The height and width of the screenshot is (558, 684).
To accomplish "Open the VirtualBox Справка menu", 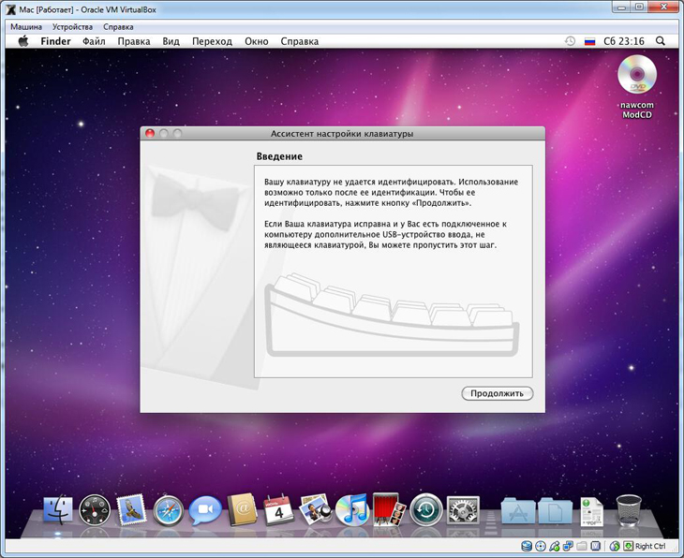I will coord(118,27).
